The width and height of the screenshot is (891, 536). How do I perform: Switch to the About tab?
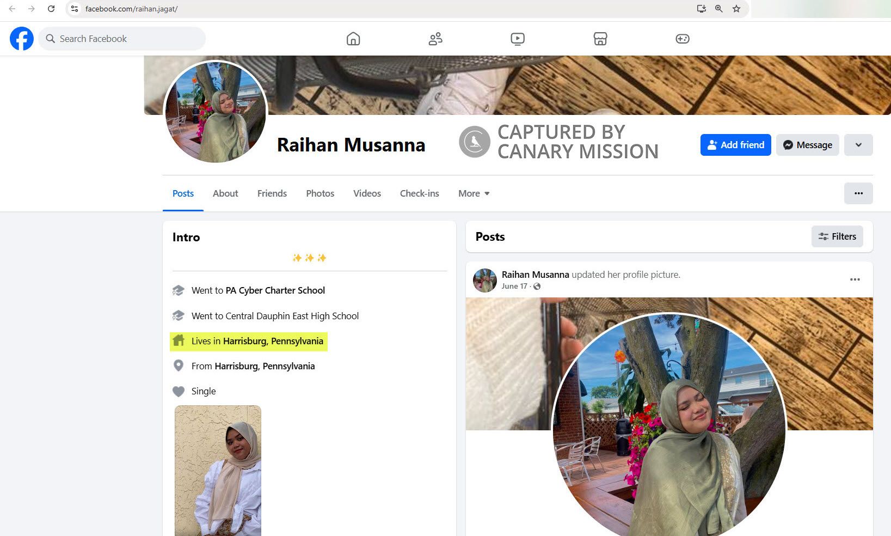[225, 193]
